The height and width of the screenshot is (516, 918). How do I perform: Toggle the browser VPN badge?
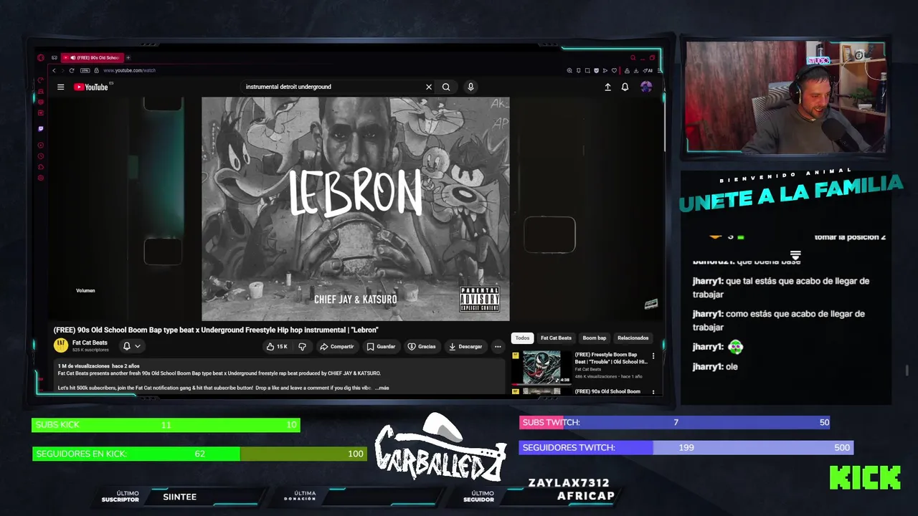85,70
